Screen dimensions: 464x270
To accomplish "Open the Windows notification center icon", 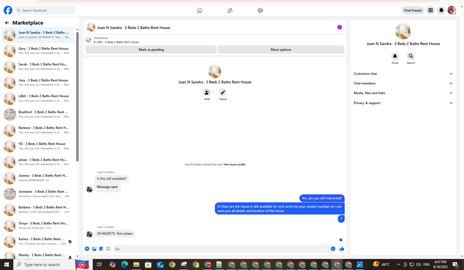I will pos(455,264).
